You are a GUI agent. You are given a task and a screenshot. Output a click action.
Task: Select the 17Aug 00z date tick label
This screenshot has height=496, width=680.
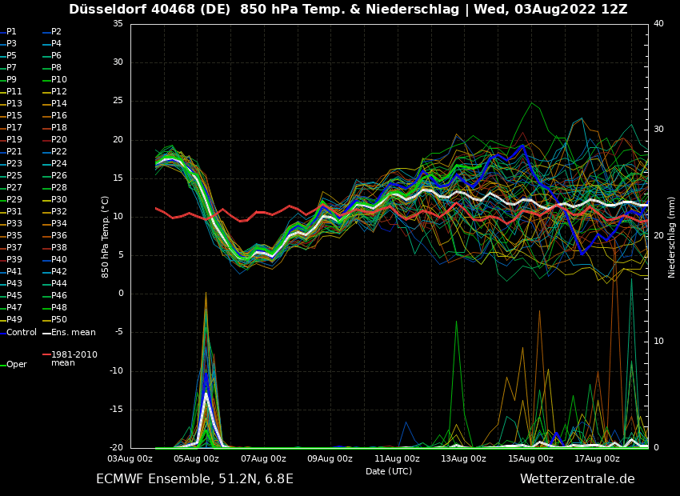597,458
